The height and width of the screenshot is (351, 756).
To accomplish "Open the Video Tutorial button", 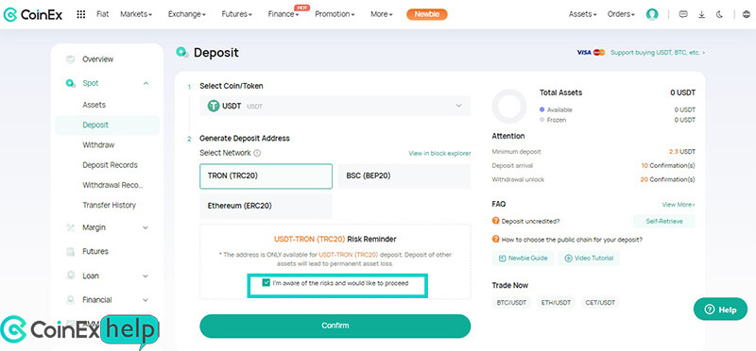I will pyautogui.click(x=589, y=259).
